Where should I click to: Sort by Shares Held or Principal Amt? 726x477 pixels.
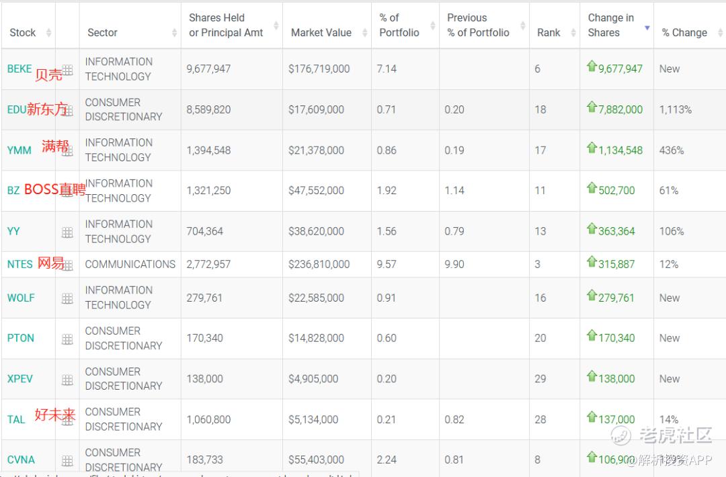point(226,25)
